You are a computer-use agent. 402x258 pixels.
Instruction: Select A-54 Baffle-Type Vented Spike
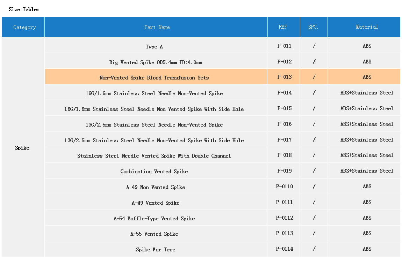click(x=154, y=219)
